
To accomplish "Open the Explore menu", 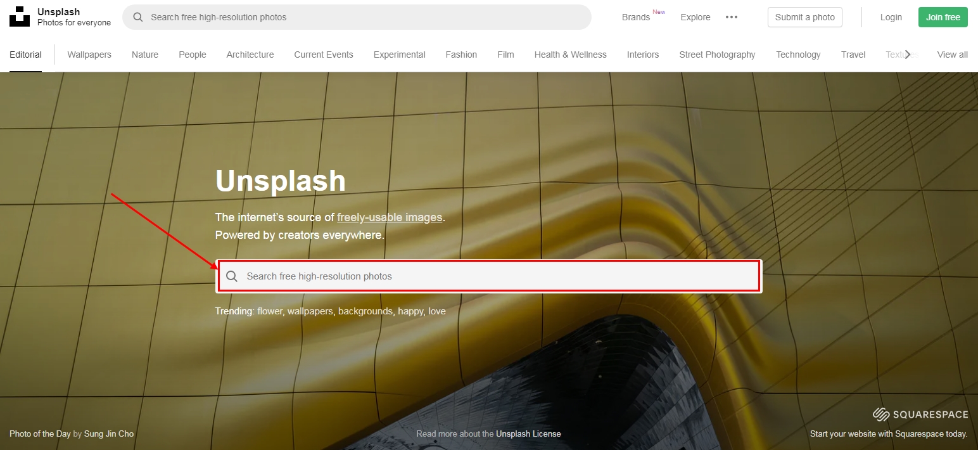I will point(695,17).
